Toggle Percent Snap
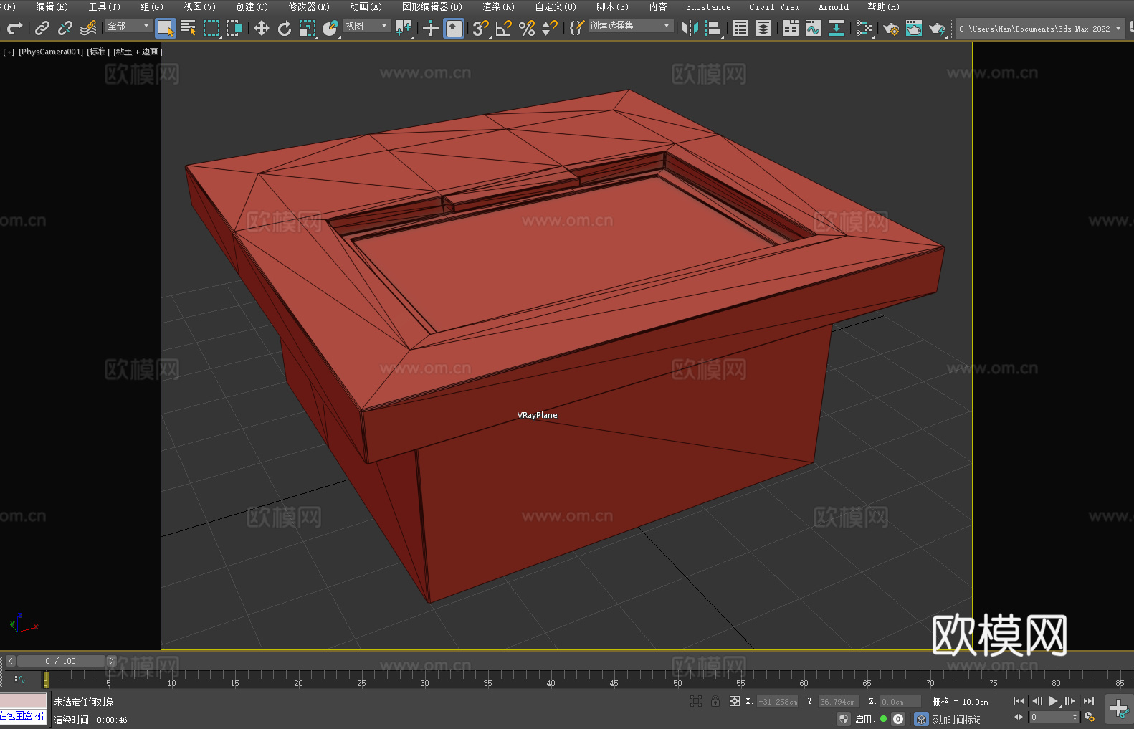The image size is (1134, 729). [x=527, y=28]
